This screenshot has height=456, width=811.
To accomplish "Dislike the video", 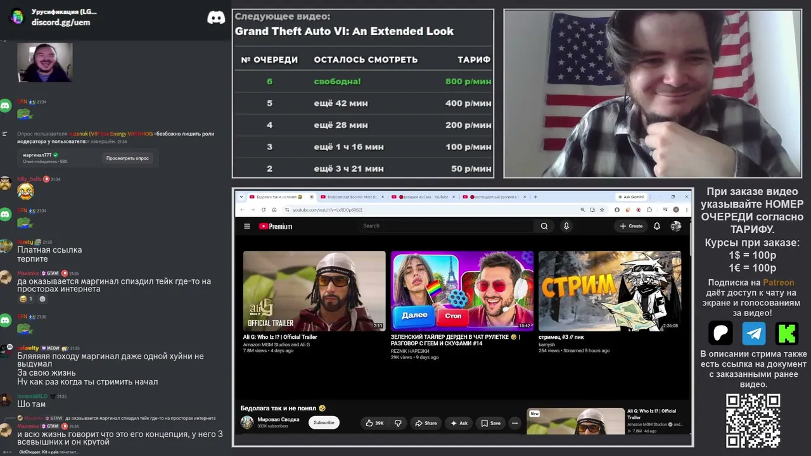I will (398, 423).
